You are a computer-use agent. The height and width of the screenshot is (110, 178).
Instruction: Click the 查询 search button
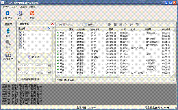(x=90, y=25)
